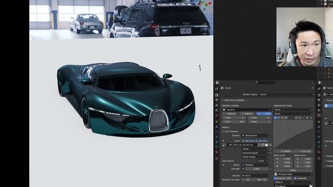The image size is (333, 187).
Task: Zoom in on the curve editor
Action: pyautogui.click(x=296, y=118)
